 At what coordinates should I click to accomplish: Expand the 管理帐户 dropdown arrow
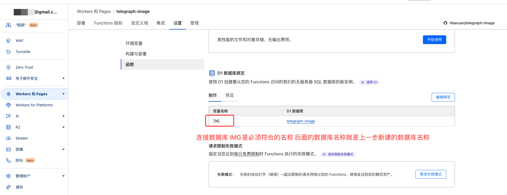click(x=63, y=176)
